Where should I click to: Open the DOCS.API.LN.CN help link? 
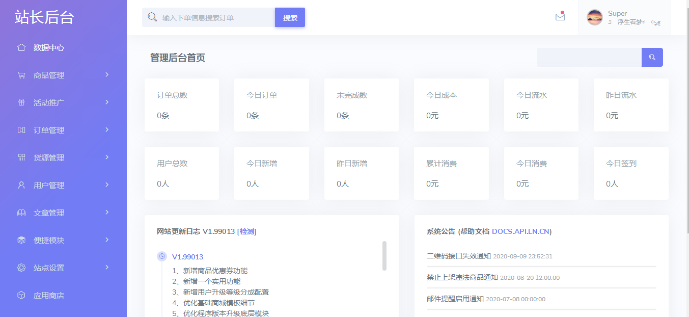[520, 231]
